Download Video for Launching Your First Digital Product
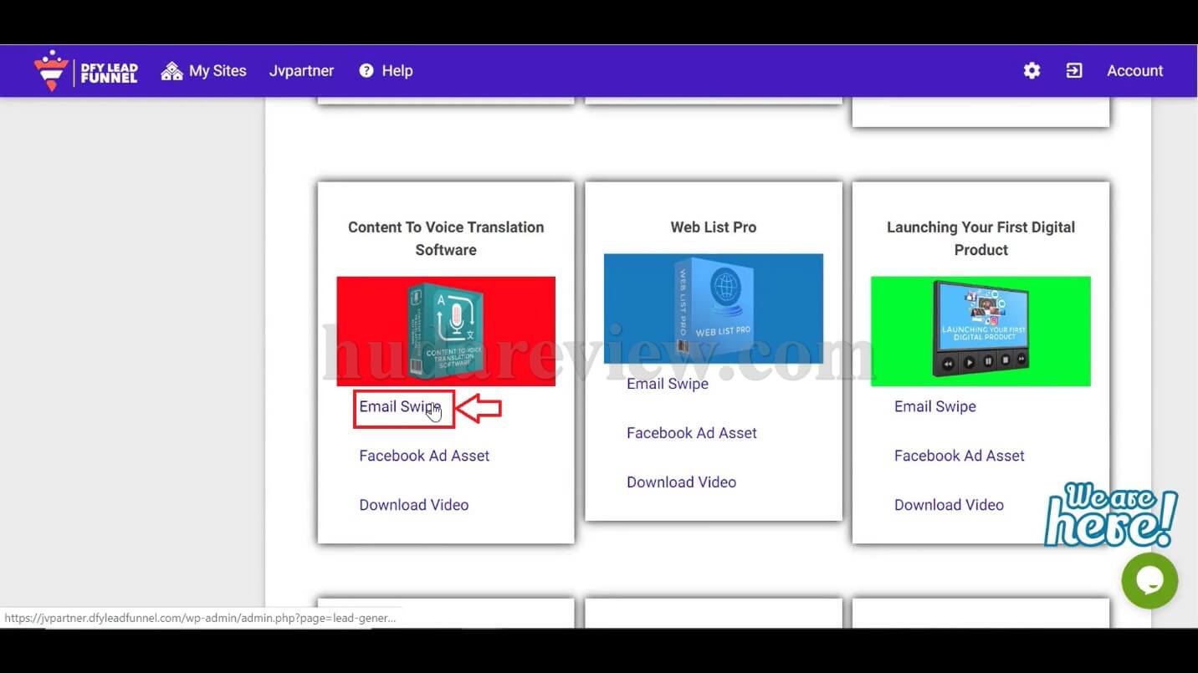 click(x=949, y=505)
